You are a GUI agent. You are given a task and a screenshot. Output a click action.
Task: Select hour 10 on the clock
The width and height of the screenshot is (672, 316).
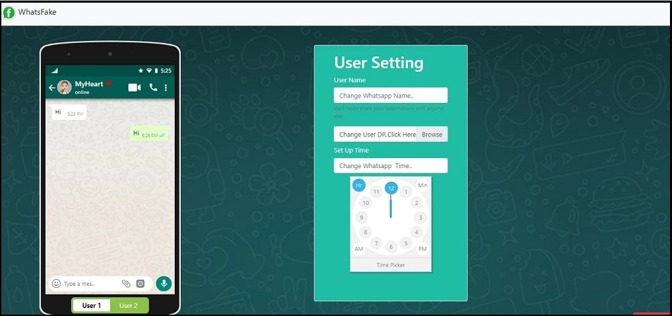(366, 203)
